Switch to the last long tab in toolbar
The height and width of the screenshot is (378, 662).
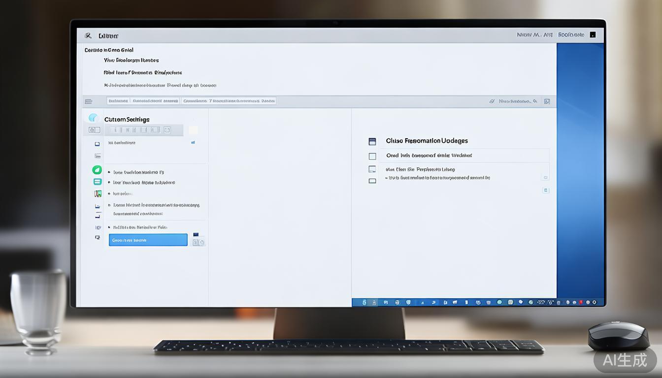coord(229,101)
